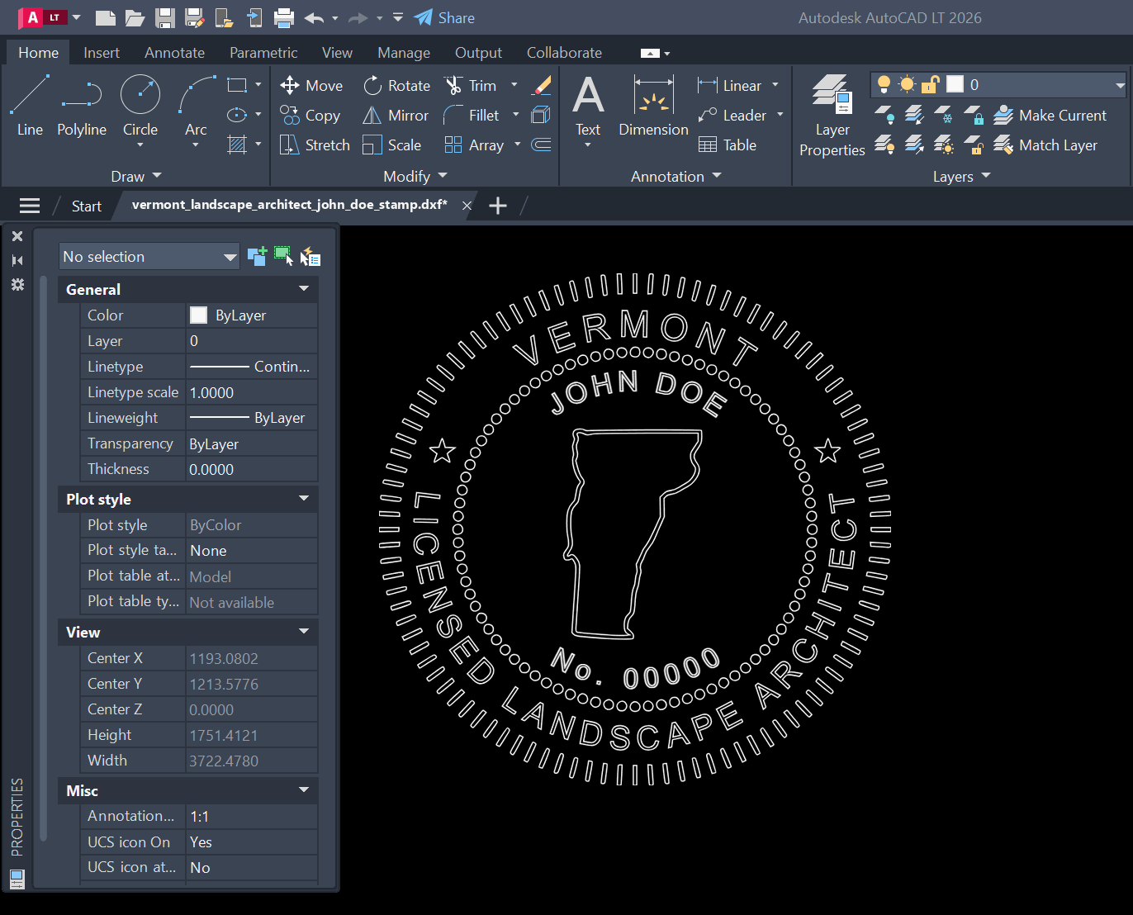Viewport: 1133px width, 915px height.
Task: Open the layer dropdown list
Action: (x=1120, y=85)
